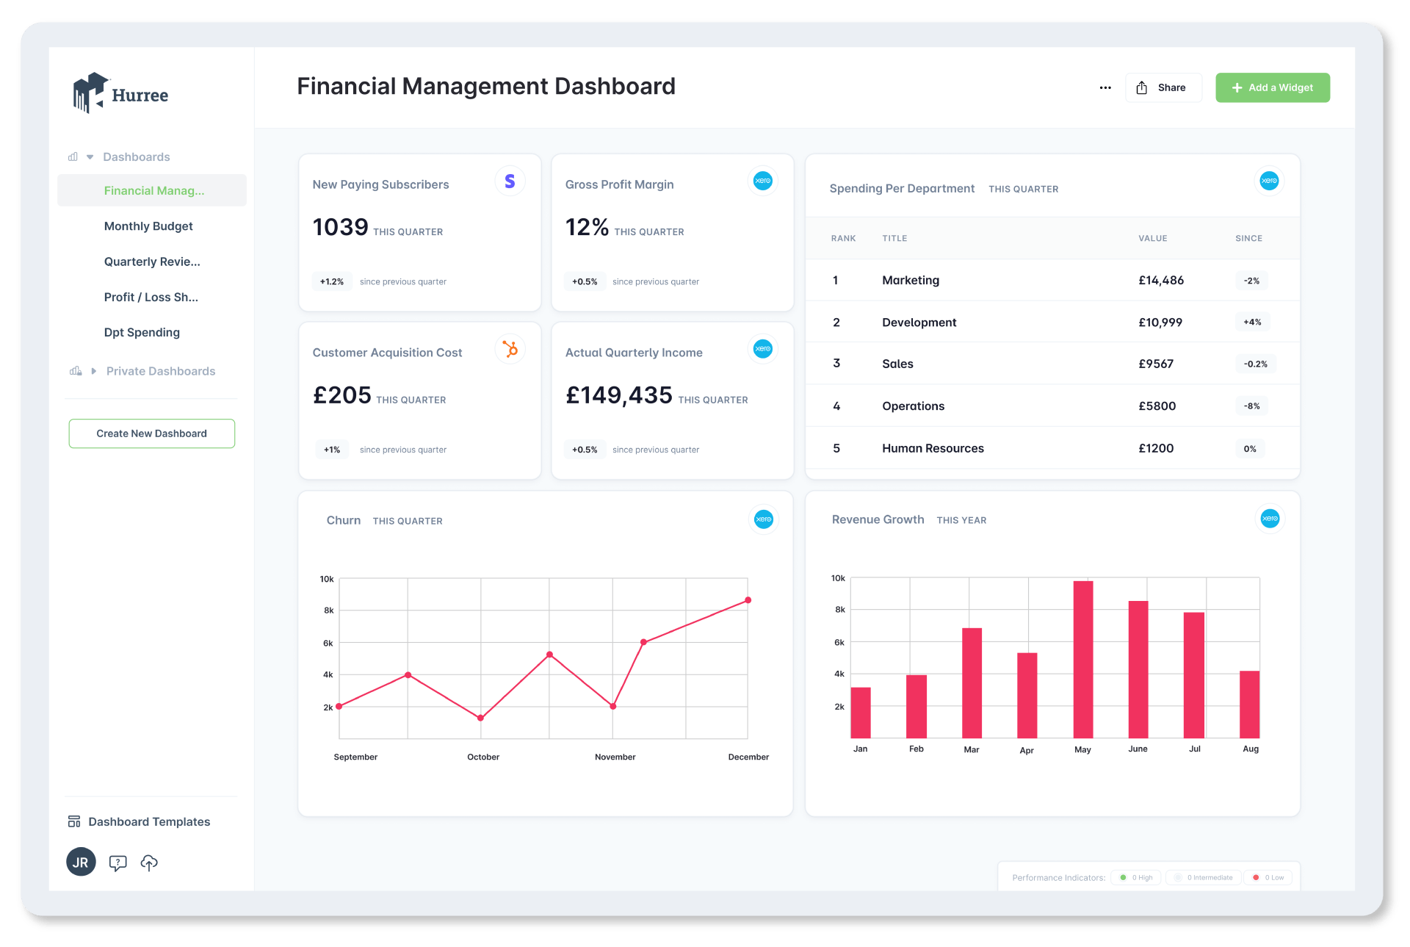Click Churn widget title

click(x=344, y=520)
